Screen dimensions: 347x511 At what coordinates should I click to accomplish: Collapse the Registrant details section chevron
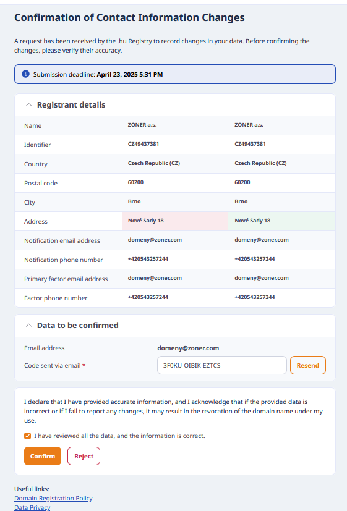coord(28,104)
